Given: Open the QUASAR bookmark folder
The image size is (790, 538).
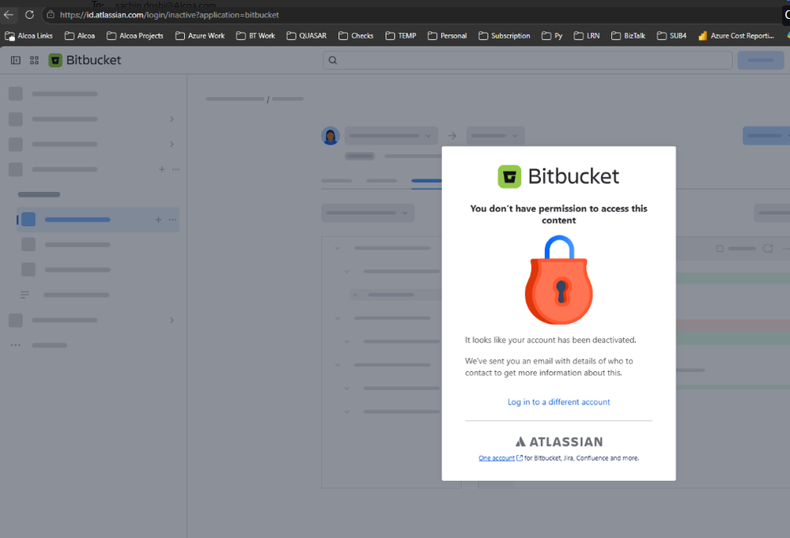Looking at the screenshot, I should point(306,36).
